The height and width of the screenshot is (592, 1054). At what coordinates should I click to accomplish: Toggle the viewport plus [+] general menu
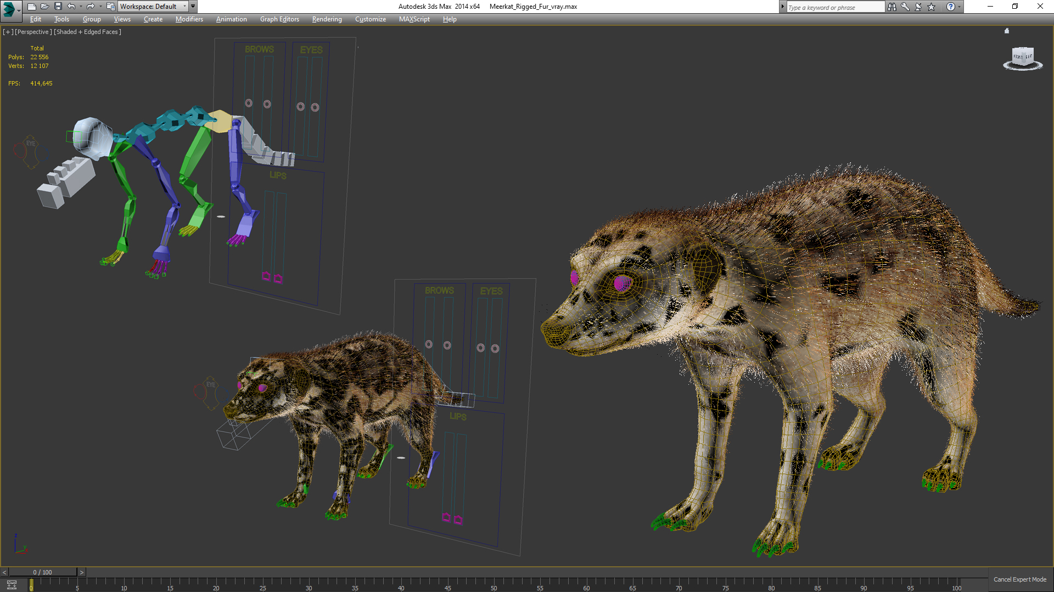point(8,32)
